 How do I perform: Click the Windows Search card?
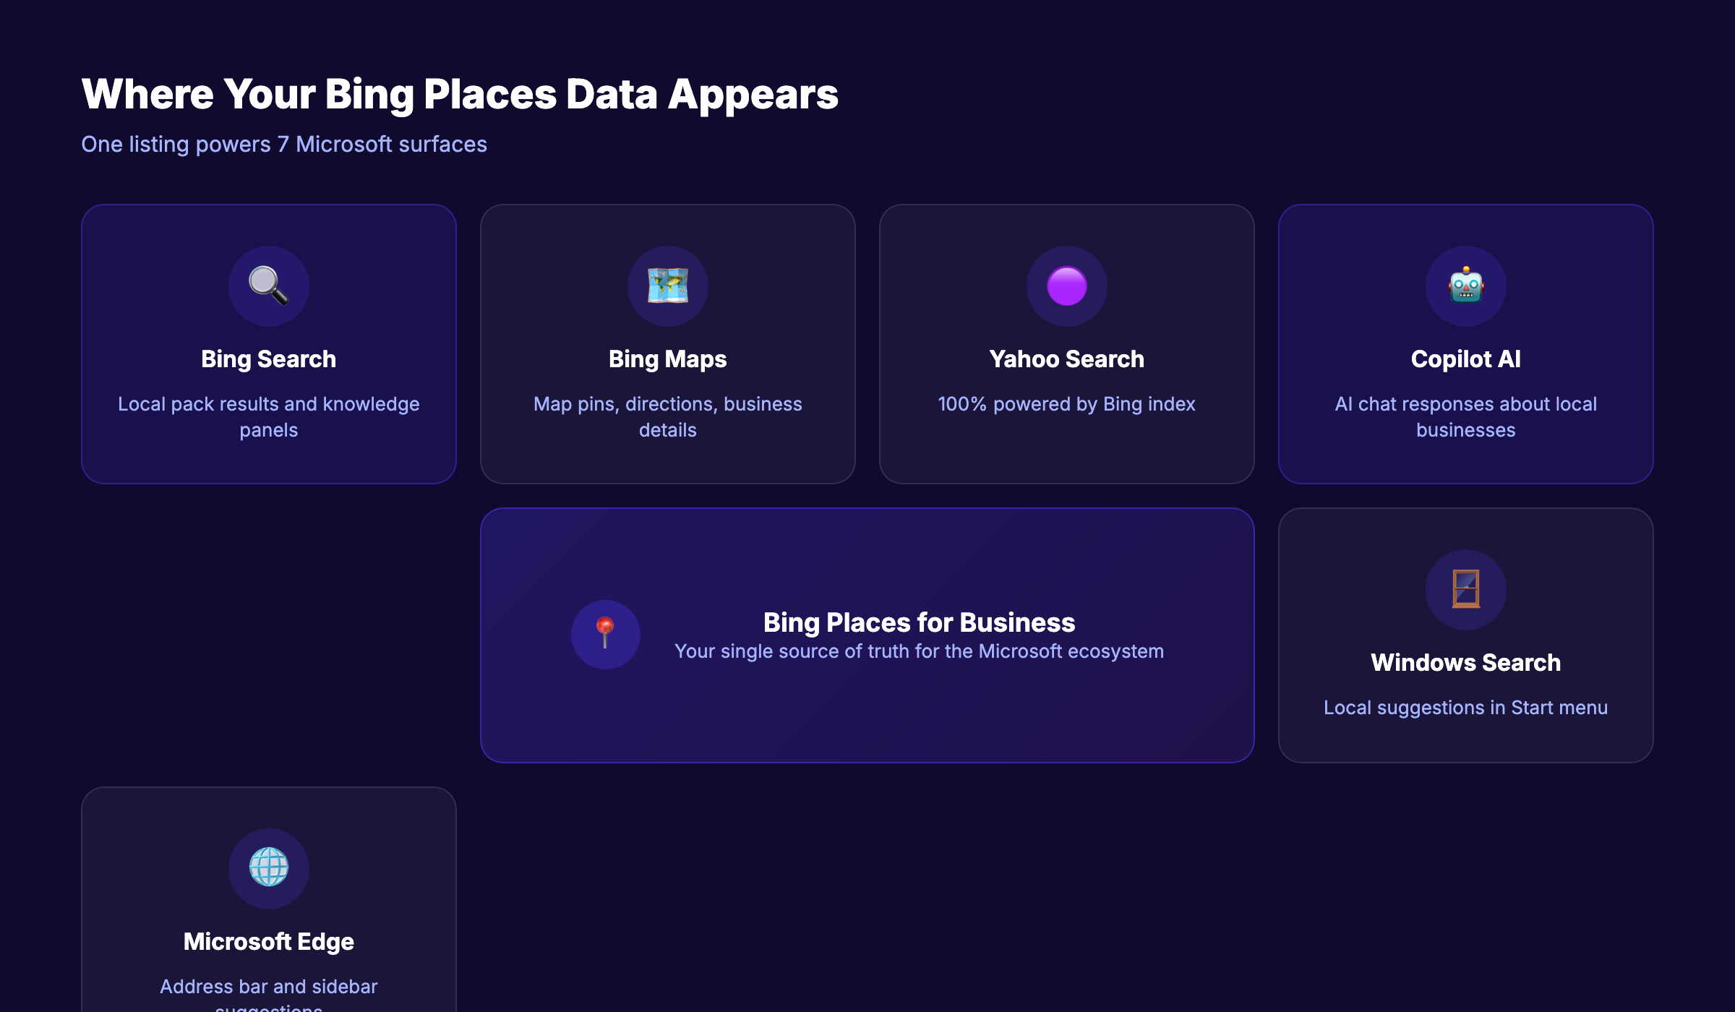(x=1465, y=635)
